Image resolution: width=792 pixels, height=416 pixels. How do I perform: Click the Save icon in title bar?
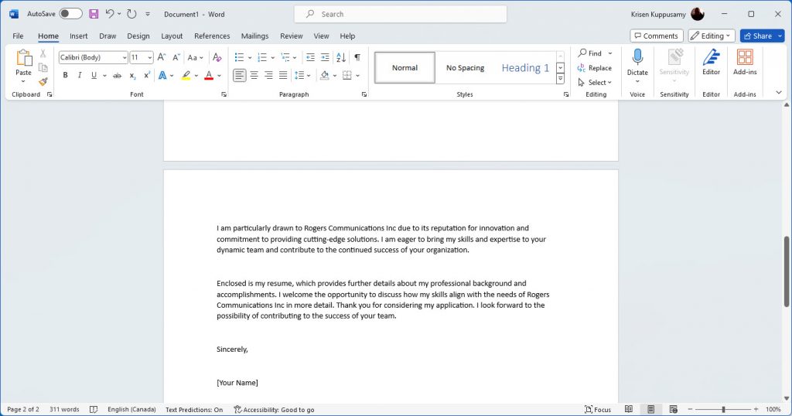tap(94, 14)
